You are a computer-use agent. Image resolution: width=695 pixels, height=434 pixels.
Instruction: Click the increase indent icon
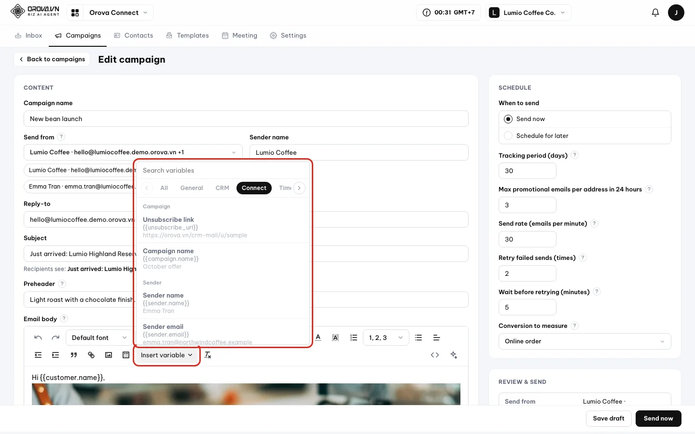click(x=56, y=355)
